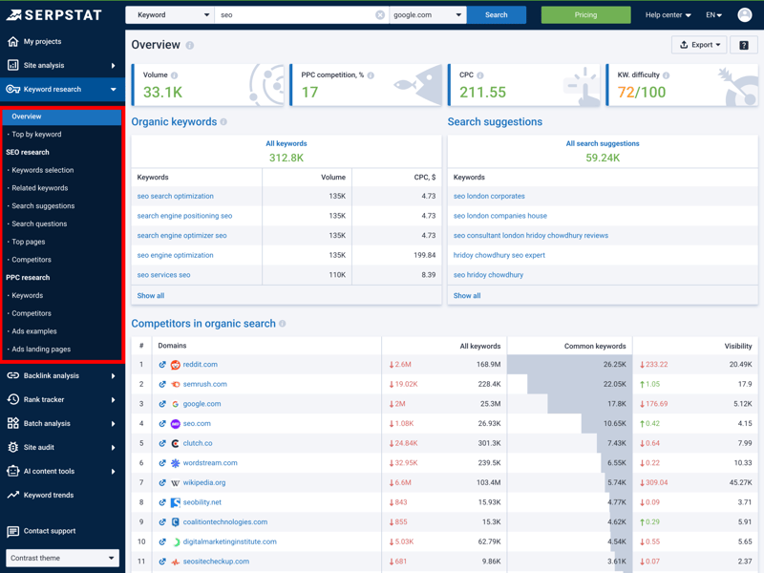Open the semrush.com competitor link
764x573 pixels.
point(205,384)
